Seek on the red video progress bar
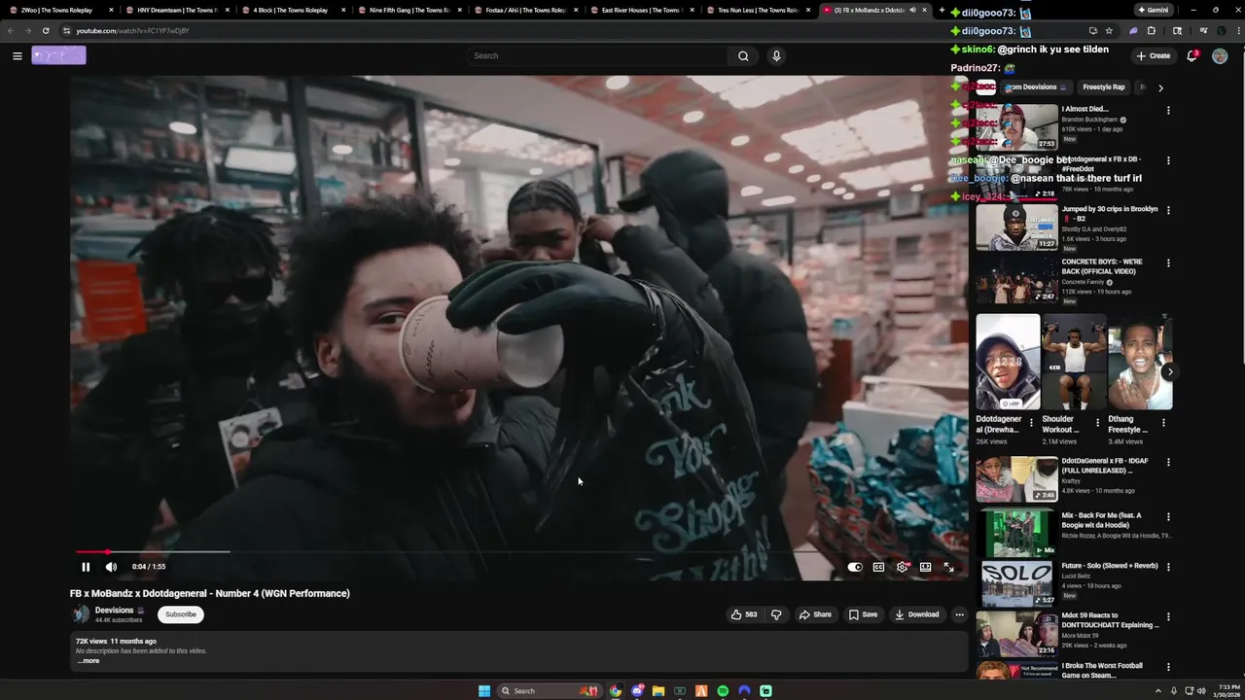This screenshot has height=700, width=1245. click(521, 551)
